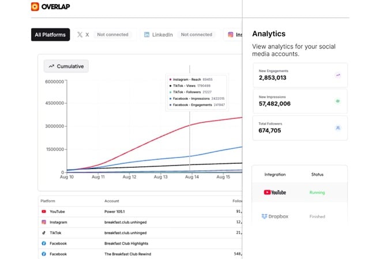Click Instagram - Reach legend entry
The height and width of the screenshot is (259, 376).
pyautogui.click(x=191, y=80)
